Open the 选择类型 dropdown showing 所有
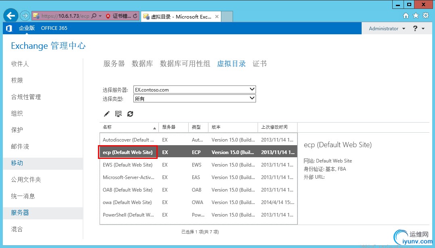 tap(194, 98)
